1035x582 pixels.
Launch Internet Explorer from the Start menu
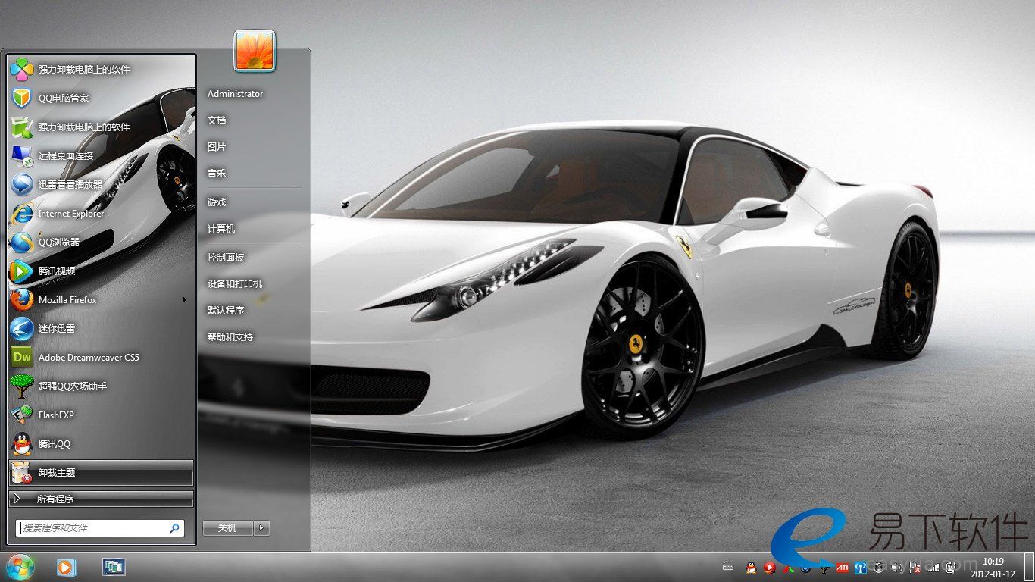click(70, 214)
